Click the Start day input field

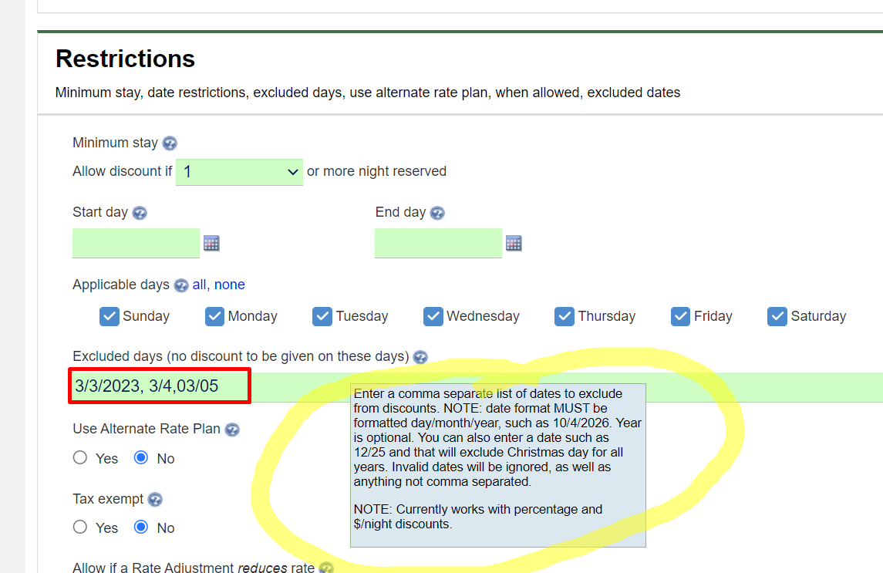coord(136,244)
